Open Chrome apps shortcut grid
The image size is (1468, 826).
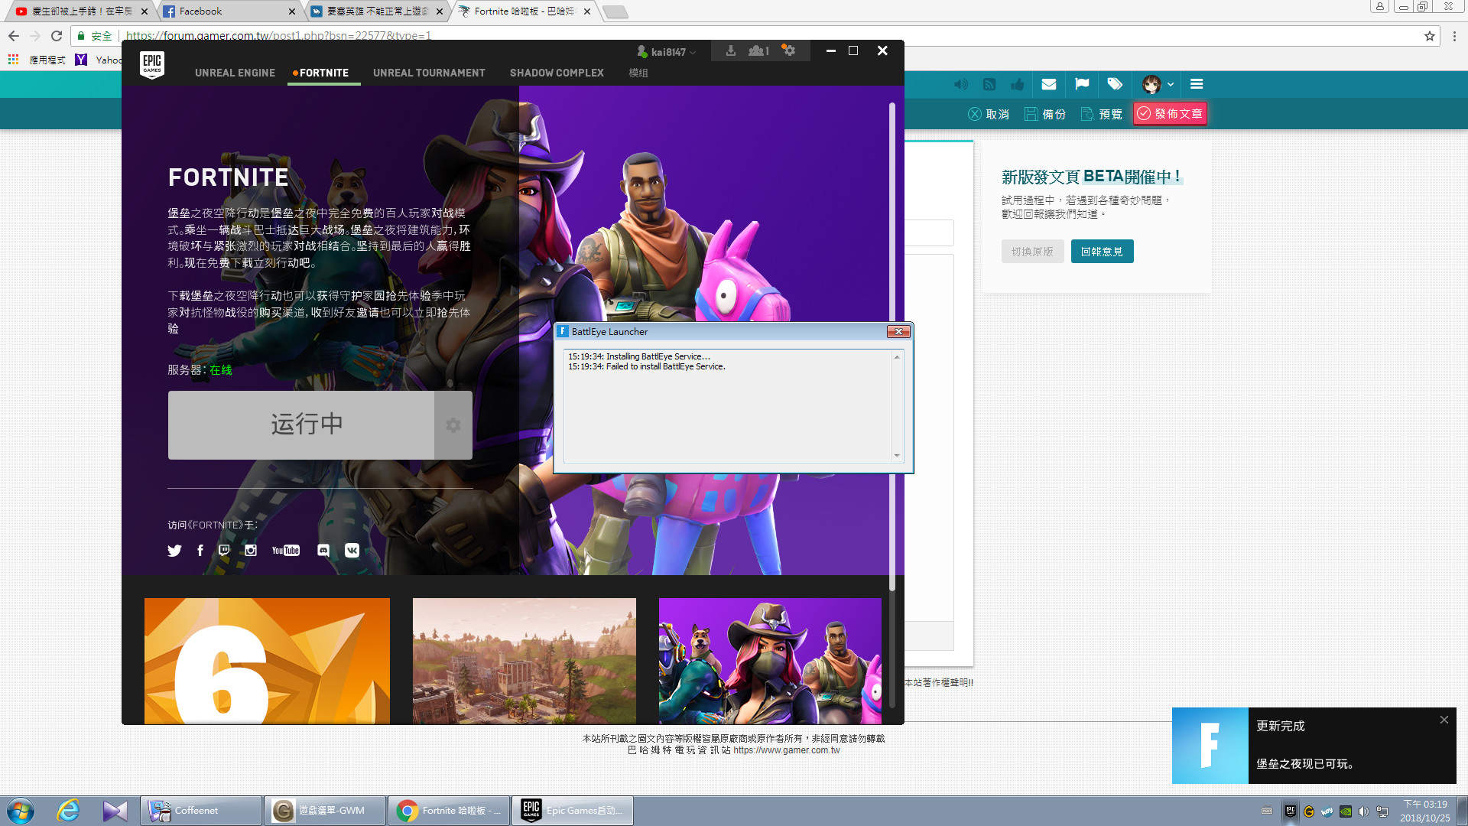pyautogui.click(x=13, y=60)
